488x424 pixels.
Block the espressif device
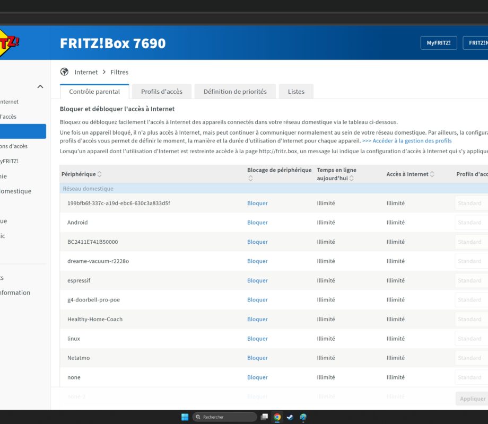point(257,280)
